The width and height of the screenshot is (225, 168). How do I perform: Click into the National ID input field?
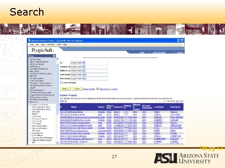(96, 71)
